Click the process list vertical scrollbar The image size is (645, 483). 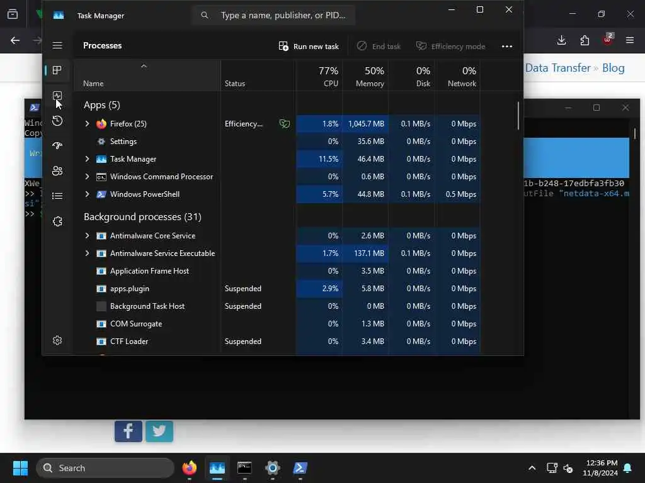point(518,116)
